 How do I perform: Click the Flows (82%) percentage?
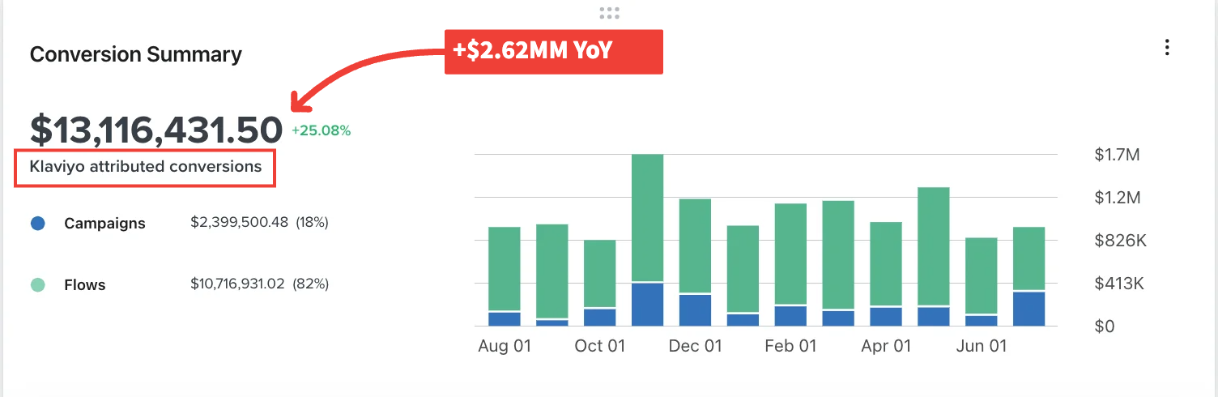pyautogui.click(x=312, y=284)
